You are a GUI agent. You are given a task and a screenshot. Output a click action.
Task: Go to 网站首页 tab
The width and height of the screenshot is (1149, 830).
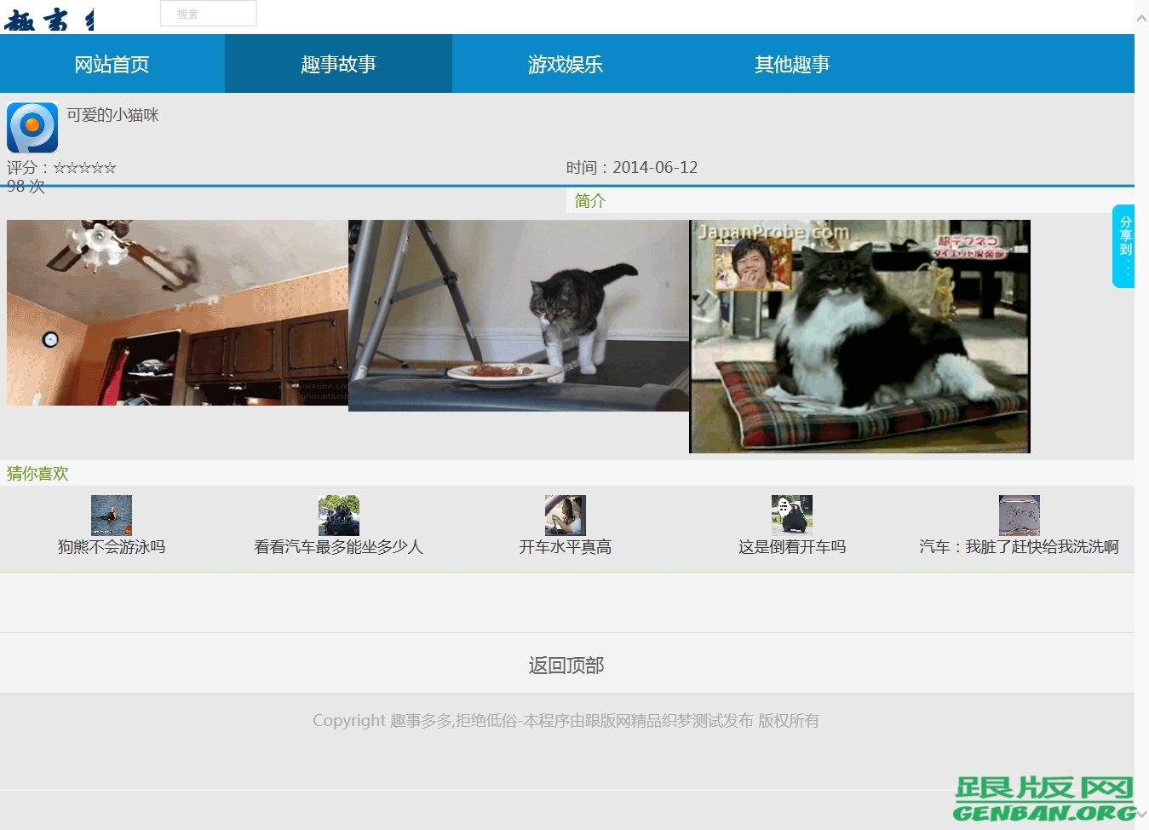pyautogui.click(x=112, y=64)
